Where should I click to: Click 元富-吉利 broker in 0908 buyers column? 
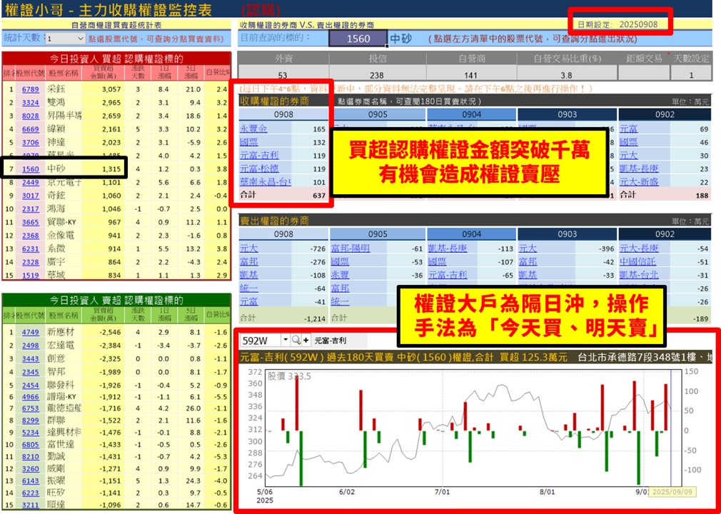[259, 155]
